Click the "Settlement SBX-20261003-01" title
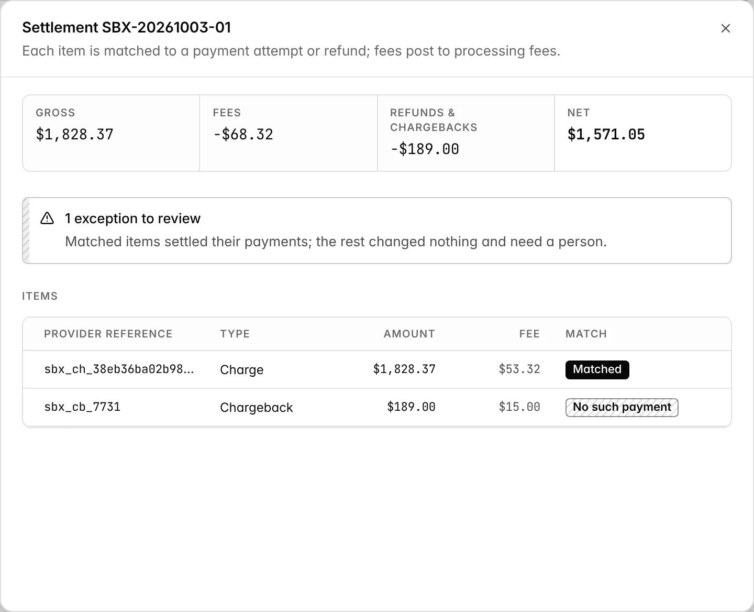Image resolution: width=754 pixels, height=612 pixels. tap(127, 27)
